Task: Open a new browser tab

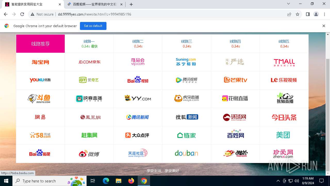Action: coord(131,4)
